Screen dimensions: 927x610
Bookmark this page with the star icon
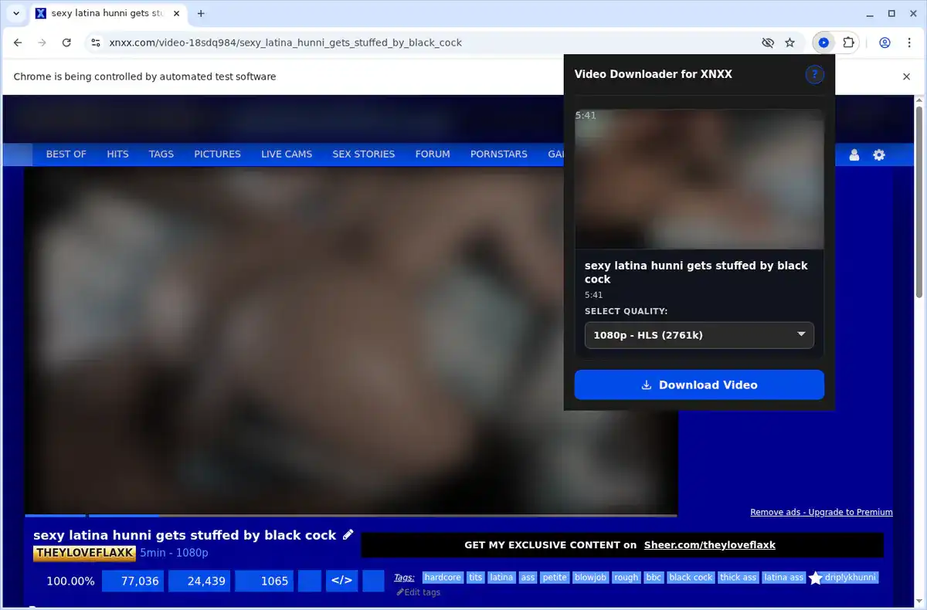pos(789,42)
